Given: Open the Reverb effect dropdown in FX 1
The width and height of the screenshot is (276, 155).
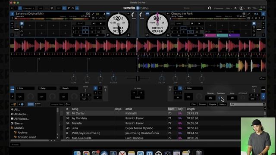Looking at the screenshot, I should pyautogui.click(x=69, y=88).
